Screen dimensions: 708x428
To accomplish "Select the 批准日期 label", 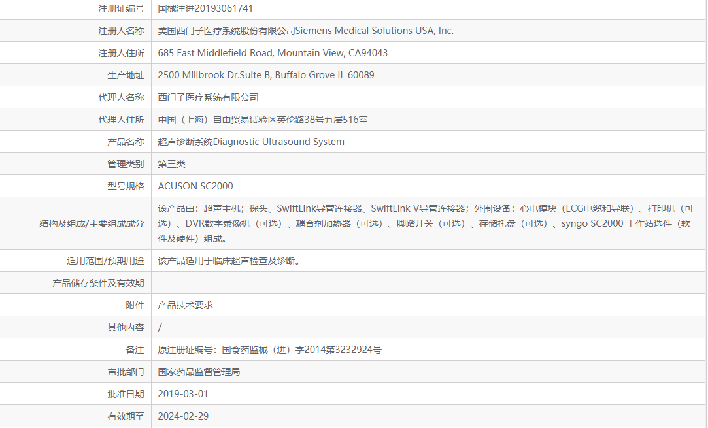I will (126, 393).
